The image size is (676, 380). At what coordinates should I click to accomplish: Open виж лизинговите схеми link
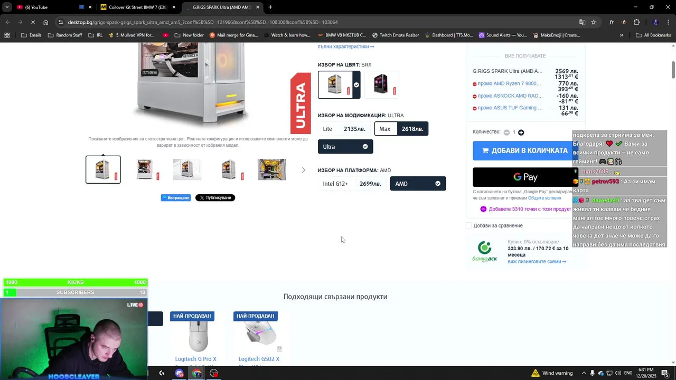(x=537, y=262)
